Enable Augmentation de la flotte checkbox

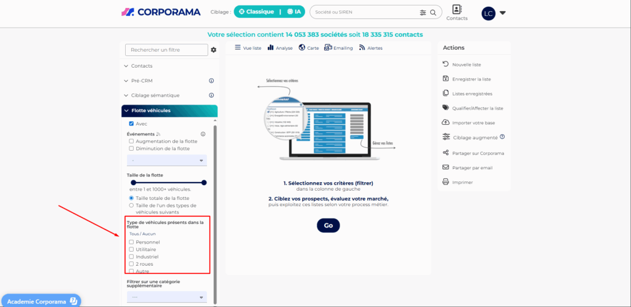pyautogui.click(x=131, y=141)
